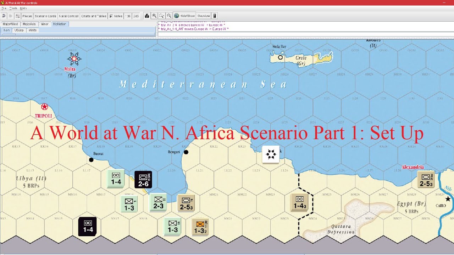Switch to the NoNation tab
Viewport: 454px width, 255px height.
tap(60, 24)
